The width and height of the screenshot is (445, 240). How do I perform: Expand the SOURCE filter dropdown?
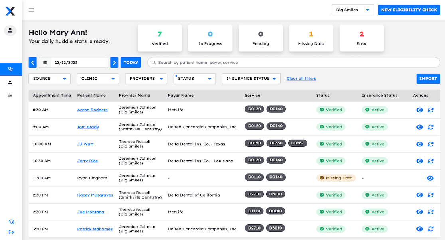(49, 79)
